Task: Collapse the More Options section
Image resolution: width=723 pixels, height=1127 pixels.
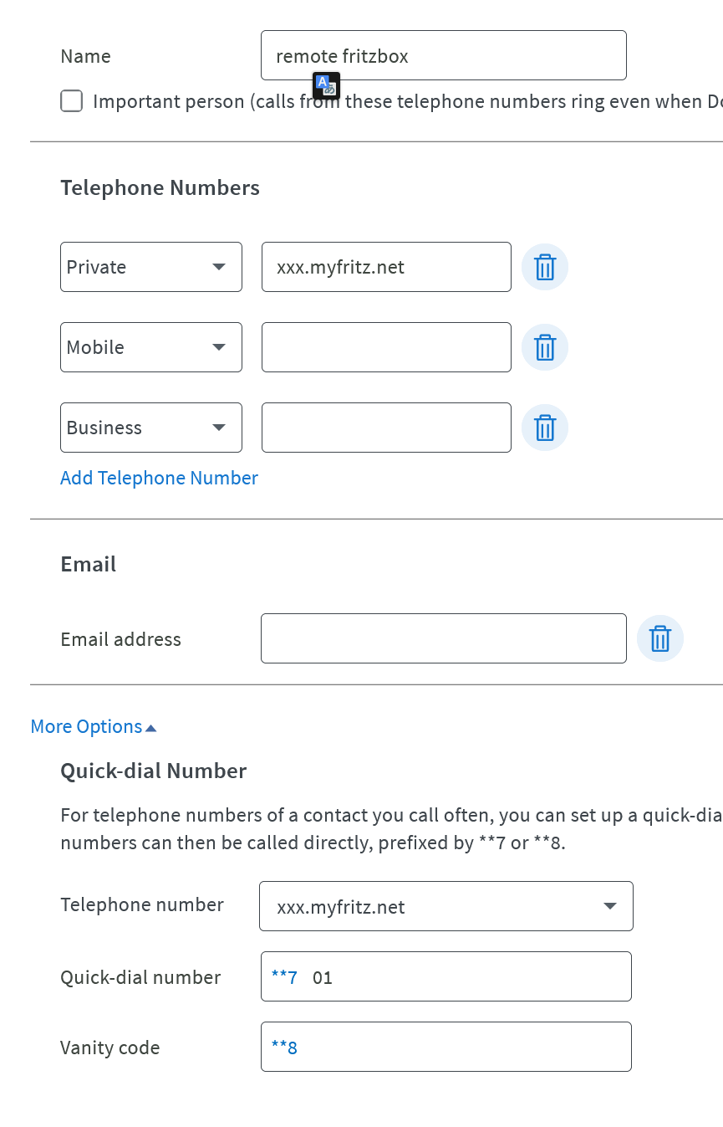Action: click(86, 726)
